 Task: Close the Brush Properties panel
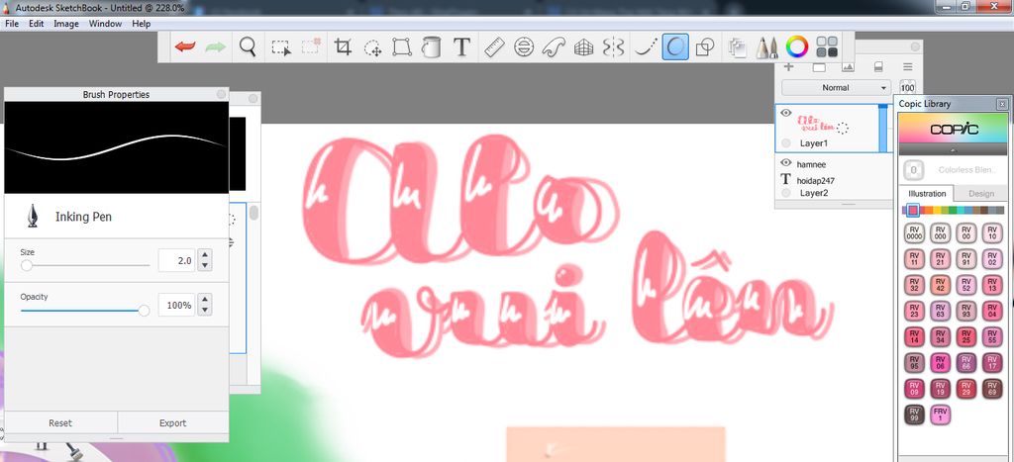(x=221, y=94)
